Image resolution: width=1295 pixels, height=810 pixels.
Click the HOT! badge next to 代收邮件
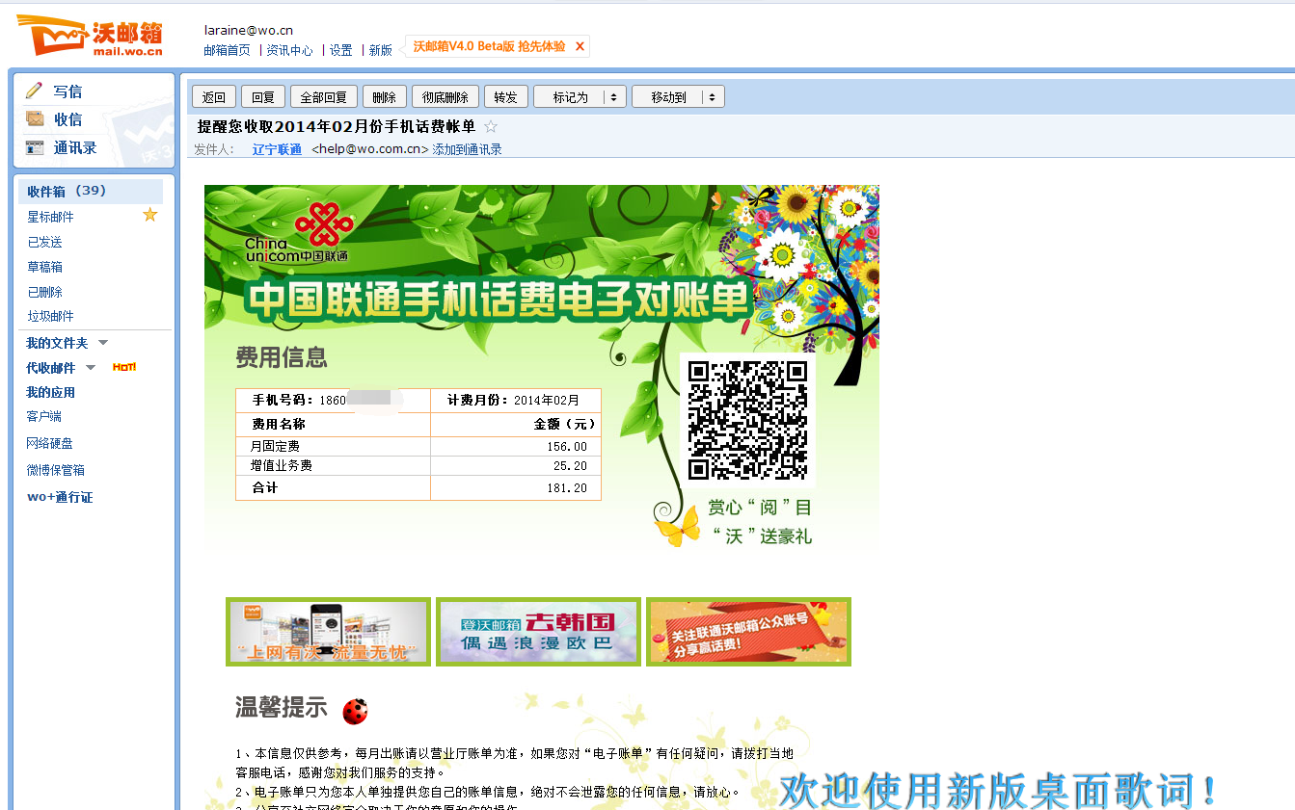pos(124,367)
